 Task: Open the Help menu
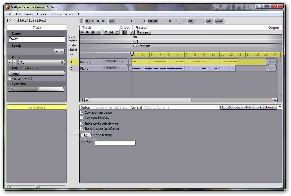pos(80,14)
